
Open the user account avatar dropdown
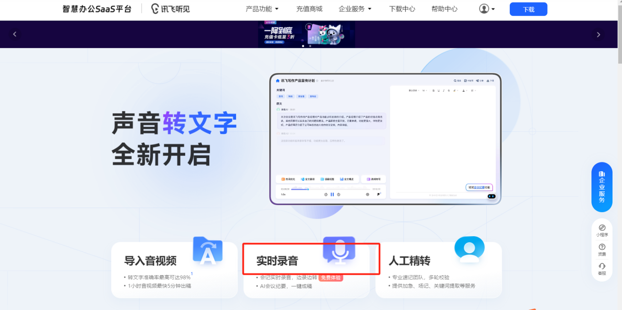pyautogui.click(x=486, y=9)
